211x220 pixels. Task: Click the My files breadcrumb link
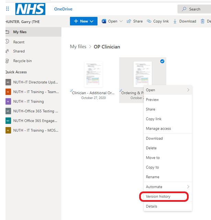click(78, 47)
